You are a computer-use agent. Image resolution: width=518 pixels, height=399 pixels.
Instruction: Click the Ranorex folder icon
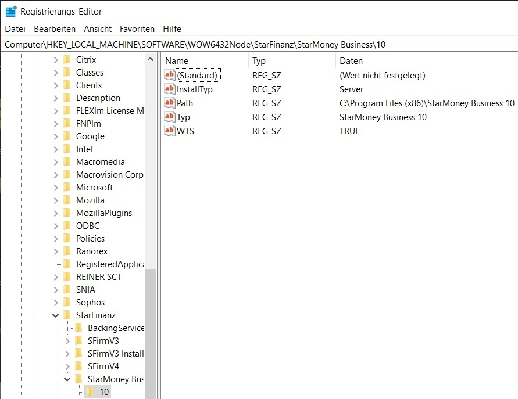pos(67,251)
